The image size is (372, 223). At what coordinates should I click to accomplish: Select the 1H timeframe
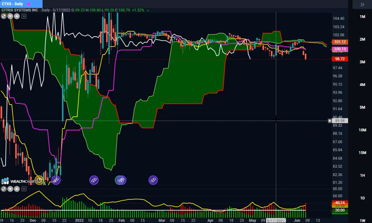(362, 175)
